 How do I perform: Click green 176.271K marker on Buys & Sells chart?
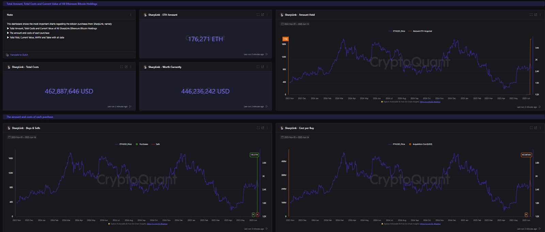coord(254,155)
